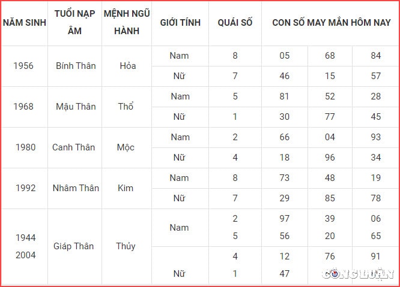This screenshot has width=400, height=287.
Task: Select the Hỏa element cell
Action: point(128,66)
